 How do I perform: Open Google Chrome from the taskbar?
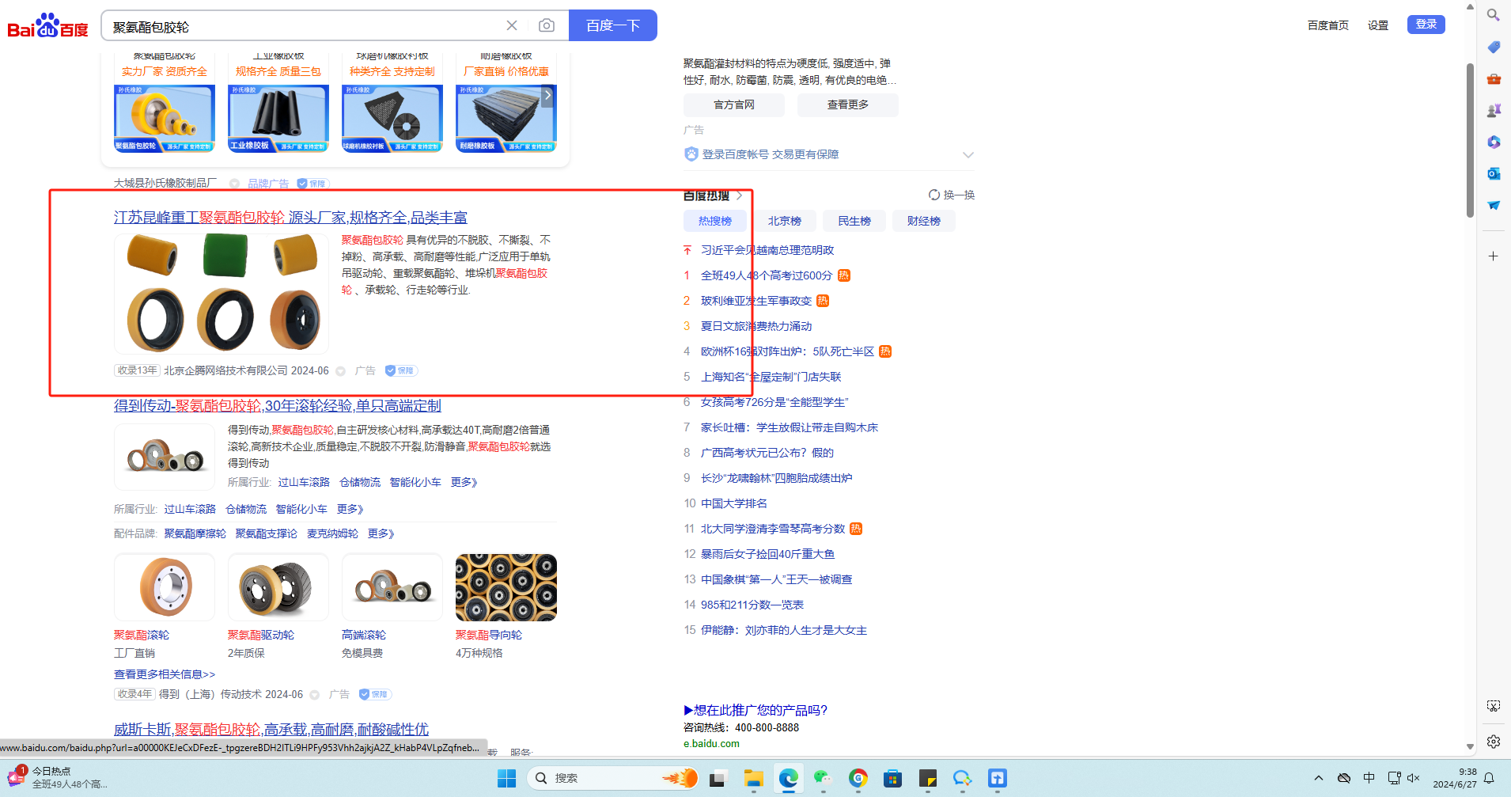(858, 778)
